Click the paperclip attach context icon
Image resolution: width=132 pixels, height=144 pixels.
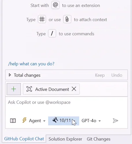[67, 19]
